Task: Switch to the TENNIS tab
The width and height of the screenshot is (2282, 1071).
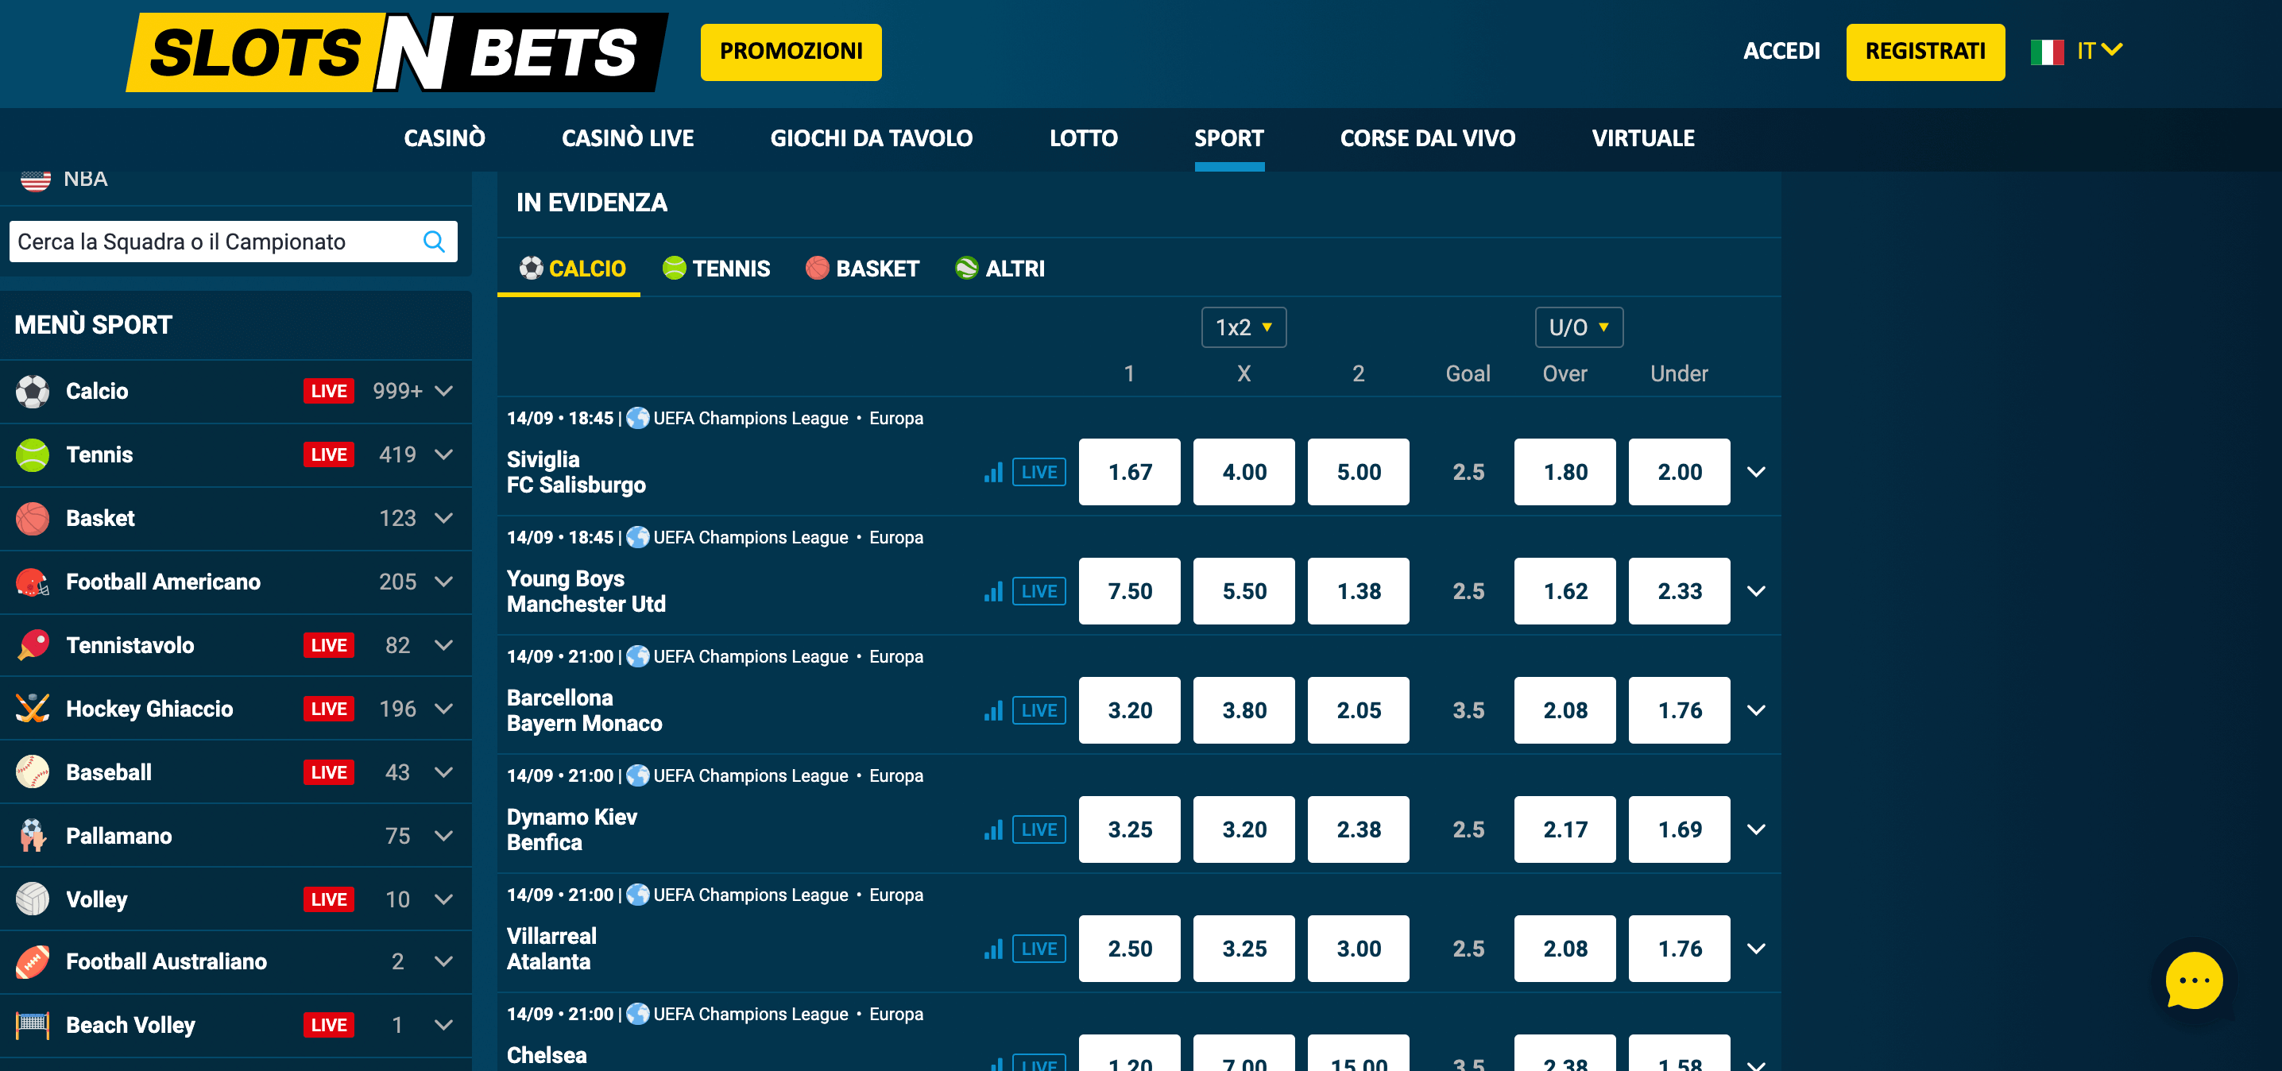Action: tap(716, 269)
